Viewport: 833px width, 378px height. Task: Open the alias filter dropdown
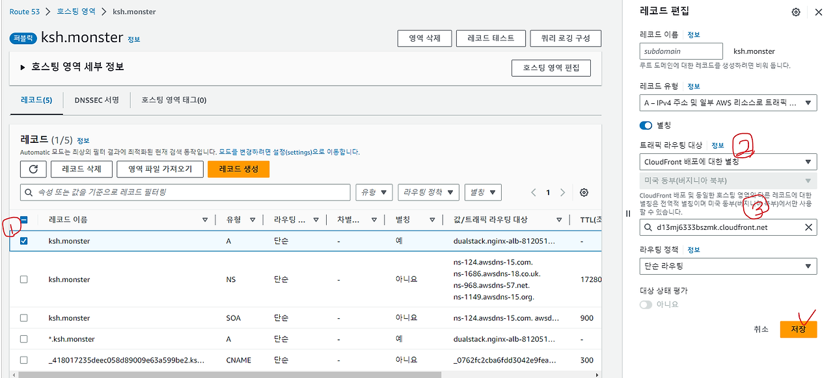(483, 192)
